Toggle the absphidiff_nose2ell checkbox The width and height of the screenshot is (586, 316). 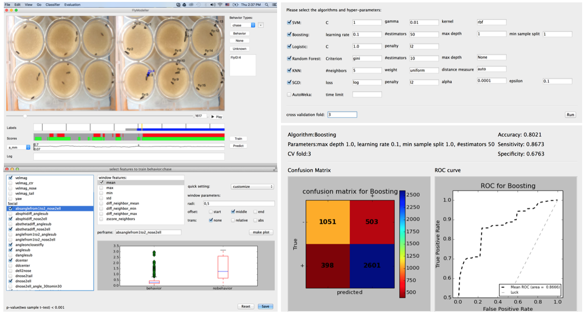(x=12, y=219)
